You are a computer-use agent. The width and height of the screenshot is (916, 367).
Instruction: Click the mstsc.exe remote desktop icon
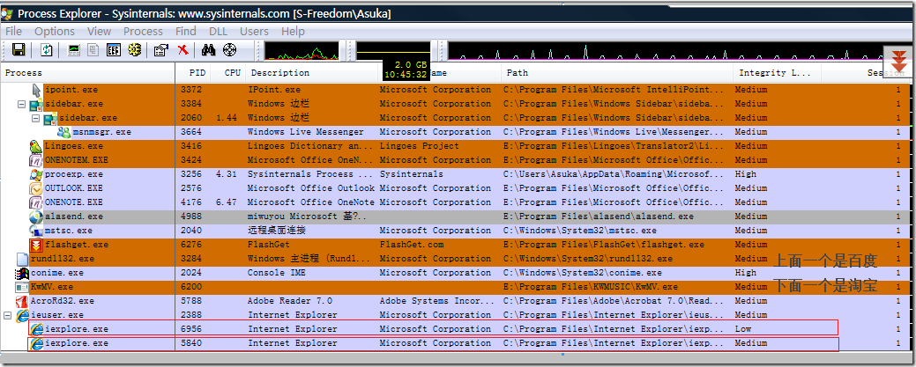tap(36, 231)
